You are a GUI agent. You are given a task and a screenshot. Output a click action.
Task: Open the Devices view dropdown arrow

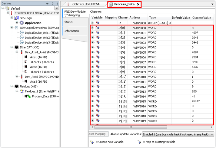[x=57, y=8]
